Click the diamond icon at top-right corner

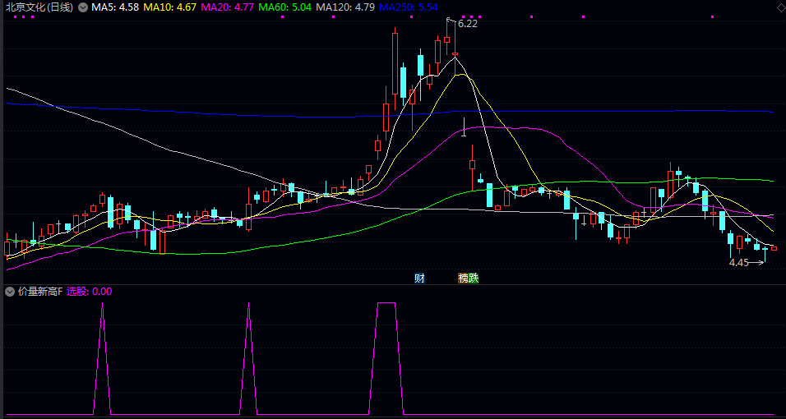(780, 7)
